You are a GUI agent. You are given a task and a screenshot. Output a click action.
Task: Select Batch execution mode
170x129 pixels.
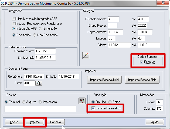[110, 102]
